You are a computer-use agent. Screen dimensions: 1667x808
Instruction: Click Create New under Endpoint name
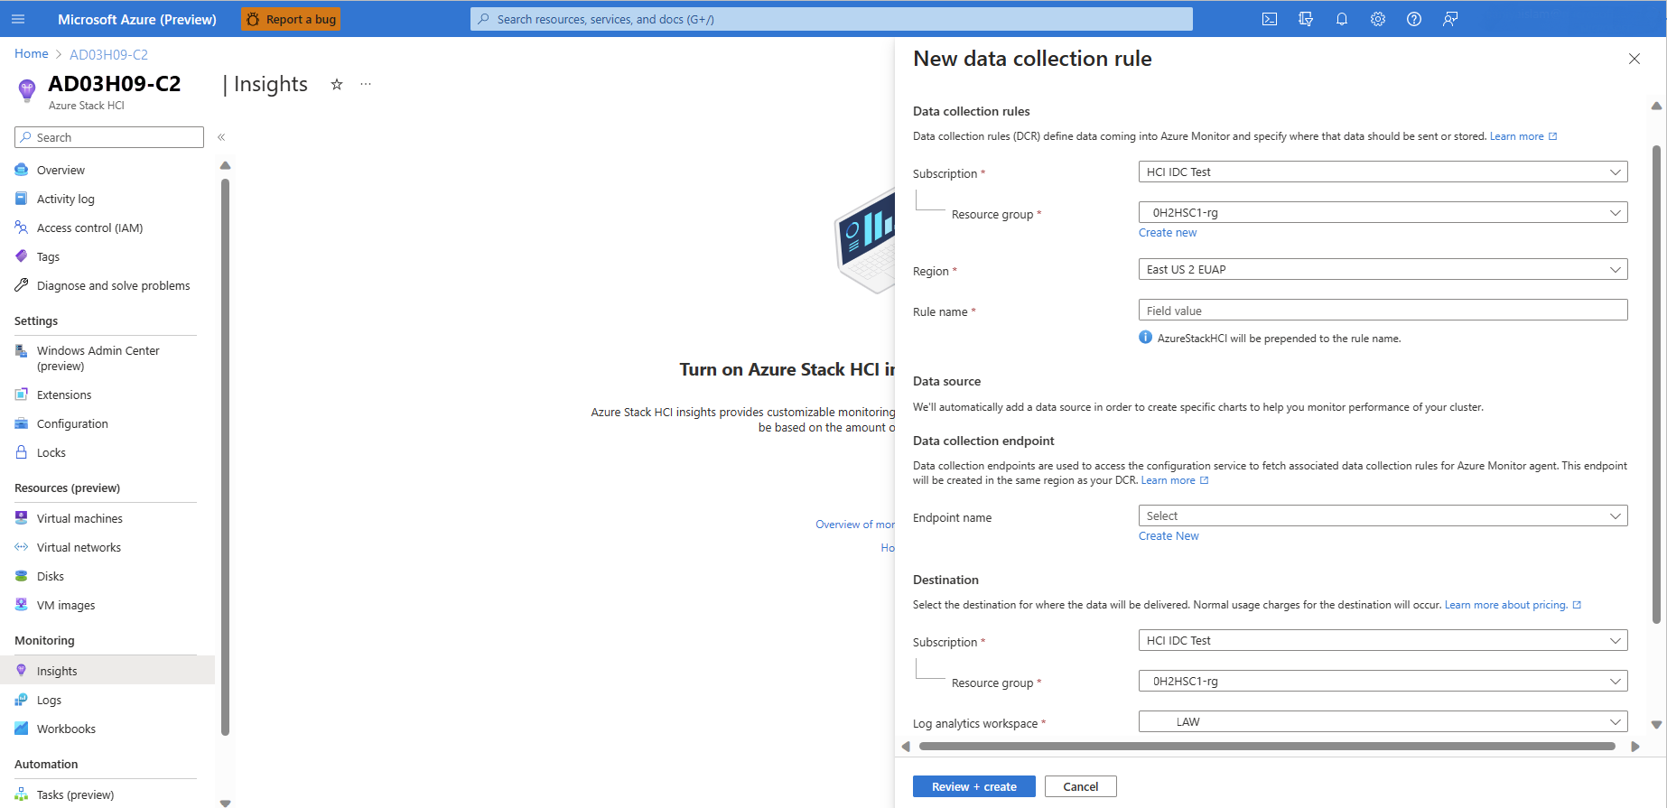pos(1169,536)
